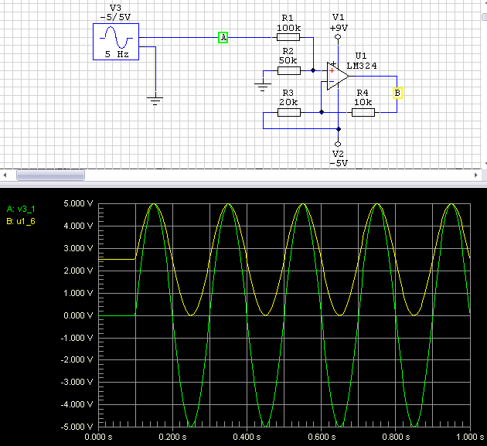Select the V3 sine wave signal generator
487x446 pixels.
(116, 42)
